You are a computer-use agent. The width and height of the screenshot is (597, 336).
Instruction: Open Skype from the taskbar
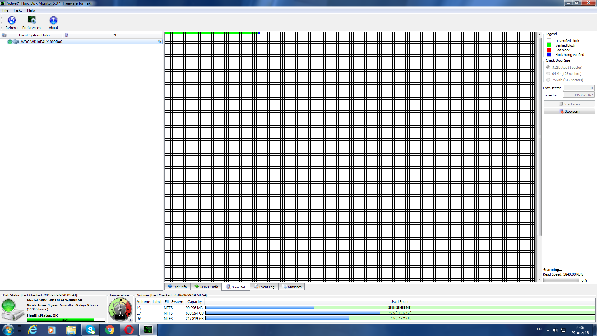(x=90, y=330)
